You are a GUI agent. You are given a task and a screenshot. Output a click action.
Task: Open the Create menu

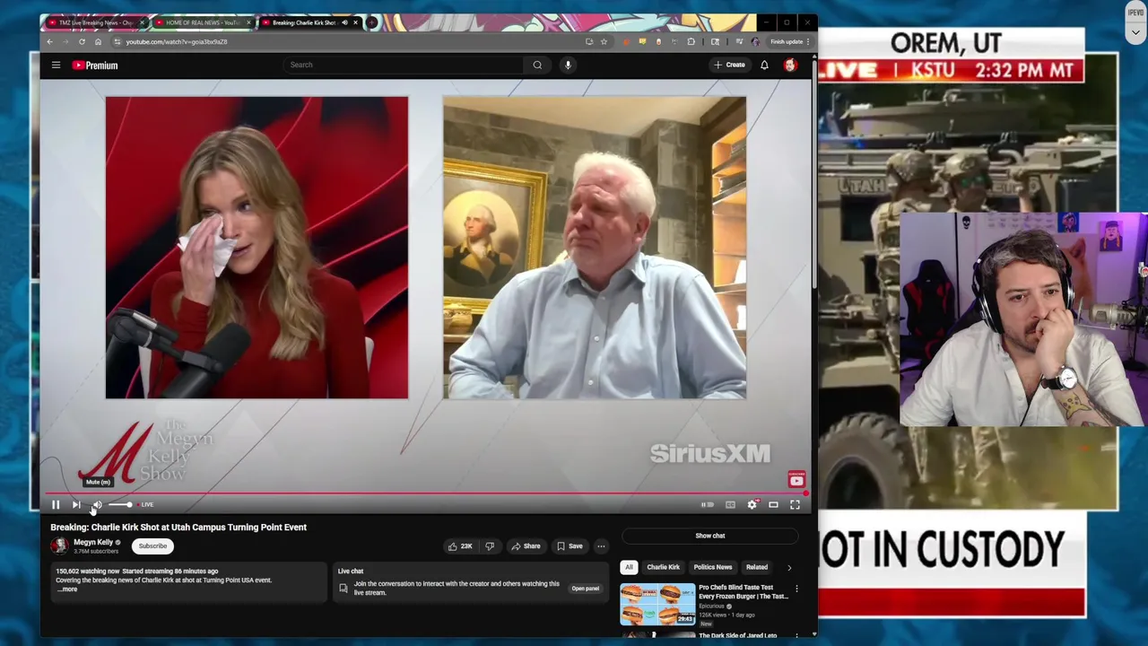(729, 65)
